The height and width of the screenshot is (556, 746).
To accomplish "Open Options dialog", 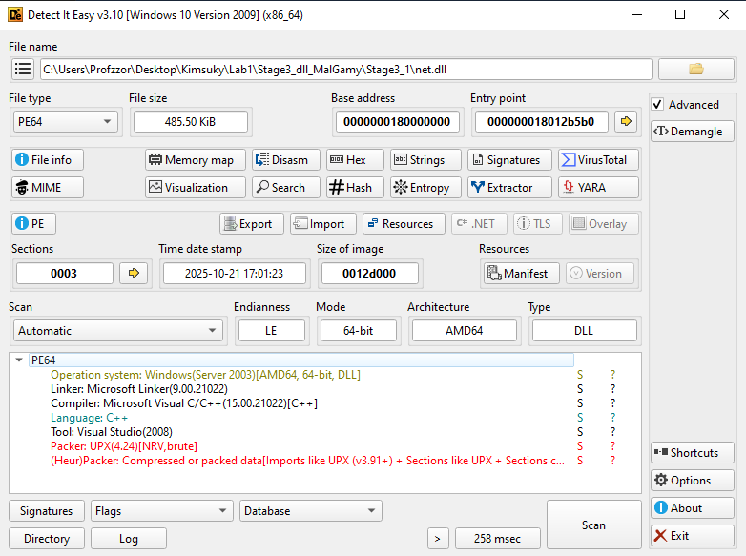I will (x=693, y=481).
